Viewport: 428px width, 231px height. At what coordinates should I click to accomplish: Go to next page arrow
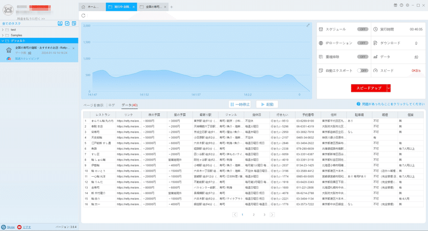pyautogui.click(x=272, y=214)
